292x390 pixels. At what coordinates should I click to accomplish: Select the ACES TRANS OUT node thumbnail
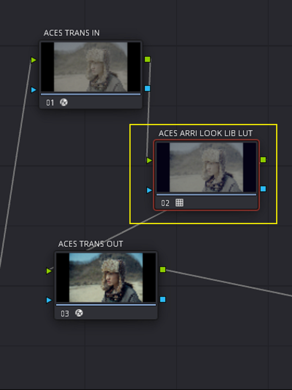106,277
